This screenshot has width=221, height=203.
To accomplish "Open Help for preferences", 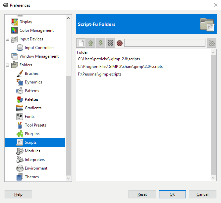I will (19, 194).
